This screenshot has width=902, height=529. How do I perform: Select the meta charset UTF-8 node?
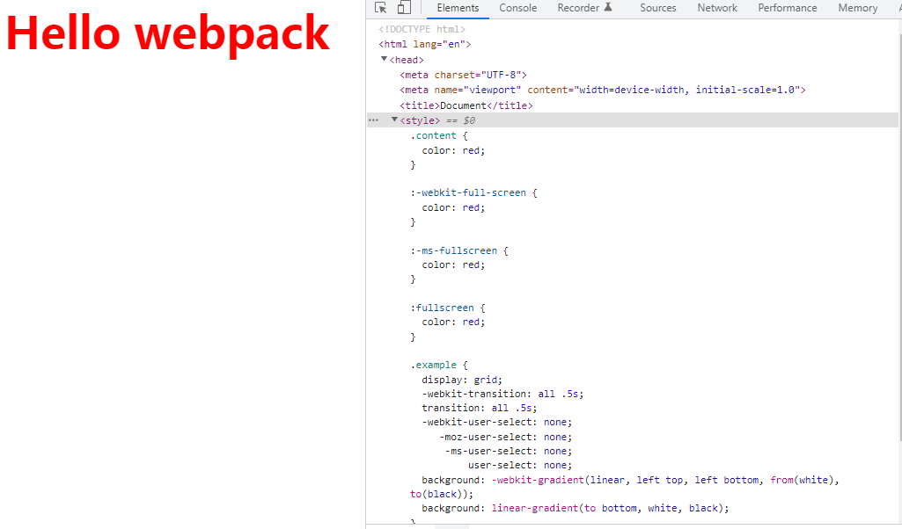[463, 75]
